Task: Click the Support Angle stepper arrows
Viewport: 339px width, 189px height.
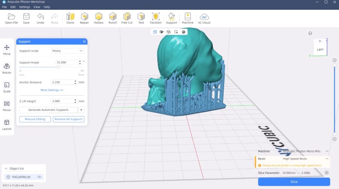Action: [80, 62]
